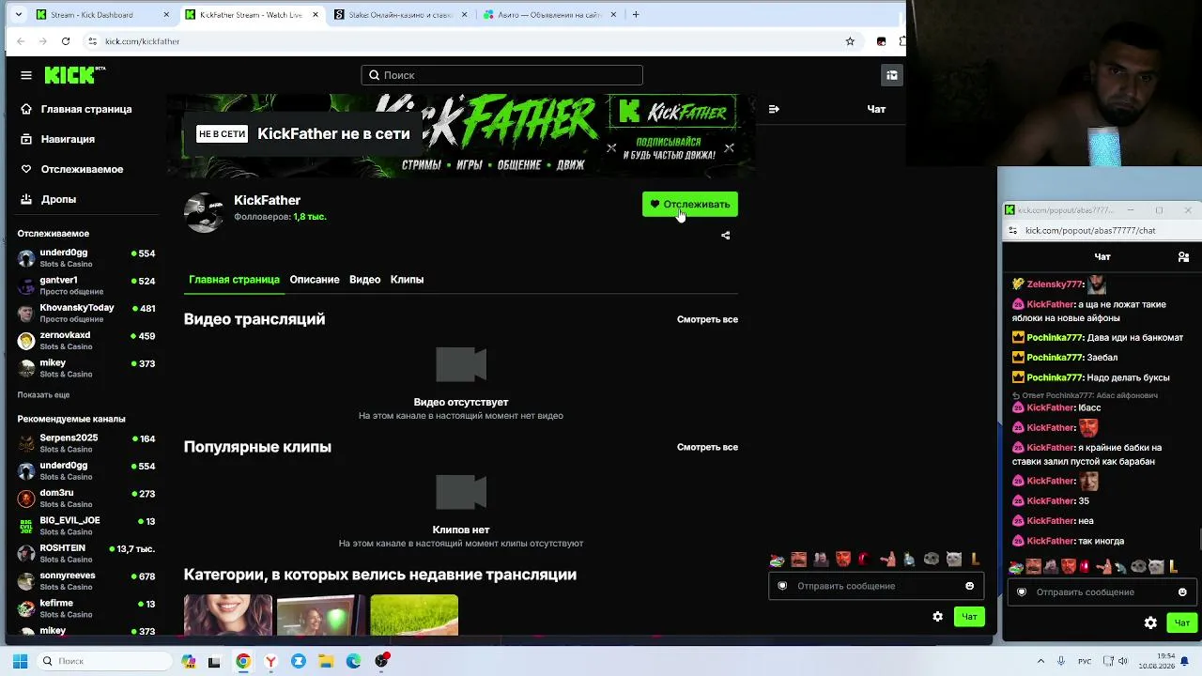Open chat settings gear in main page
This screenshot has width=1202, height=676.
coord(937,616)
